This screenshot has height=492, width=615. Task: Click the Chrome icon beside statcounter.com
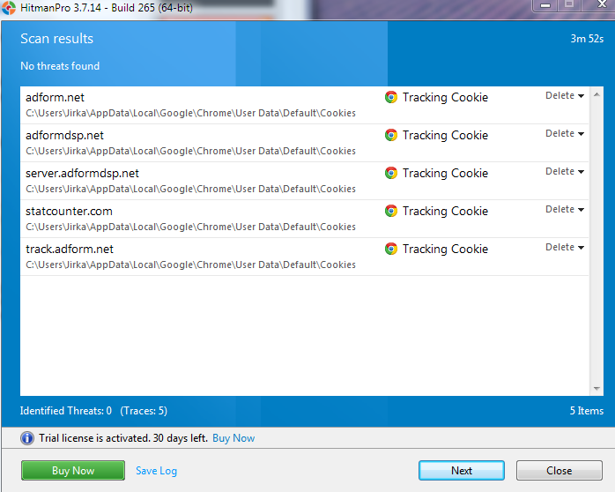[391, 211]
